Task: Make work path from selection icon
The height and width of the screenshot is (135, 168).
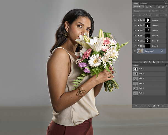Action: (x=149, y=106)
